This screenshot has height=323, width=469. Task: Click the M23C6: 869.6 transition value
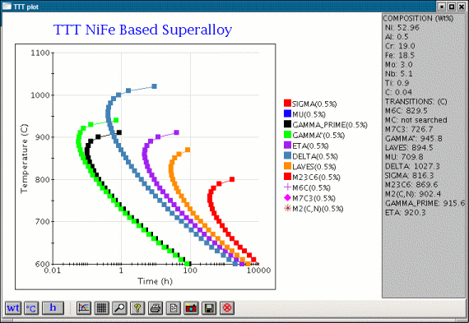pos(411,185)
